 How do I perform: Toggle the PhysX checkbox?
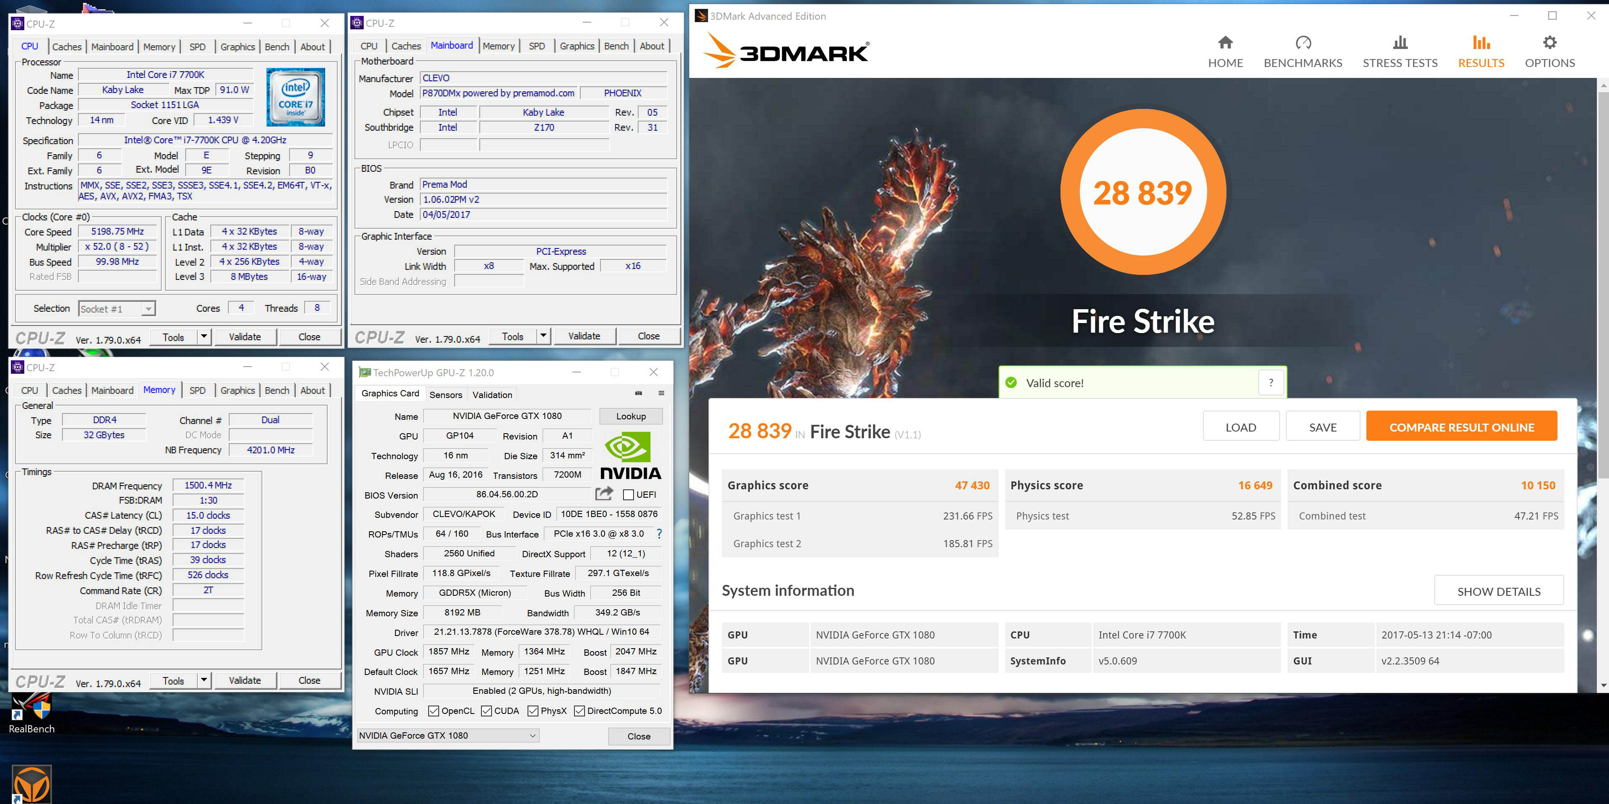point(533,711)
